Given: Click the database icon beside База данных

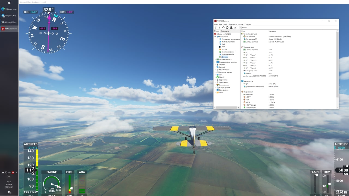Looking at the screenshot, I should coord(218,90).
